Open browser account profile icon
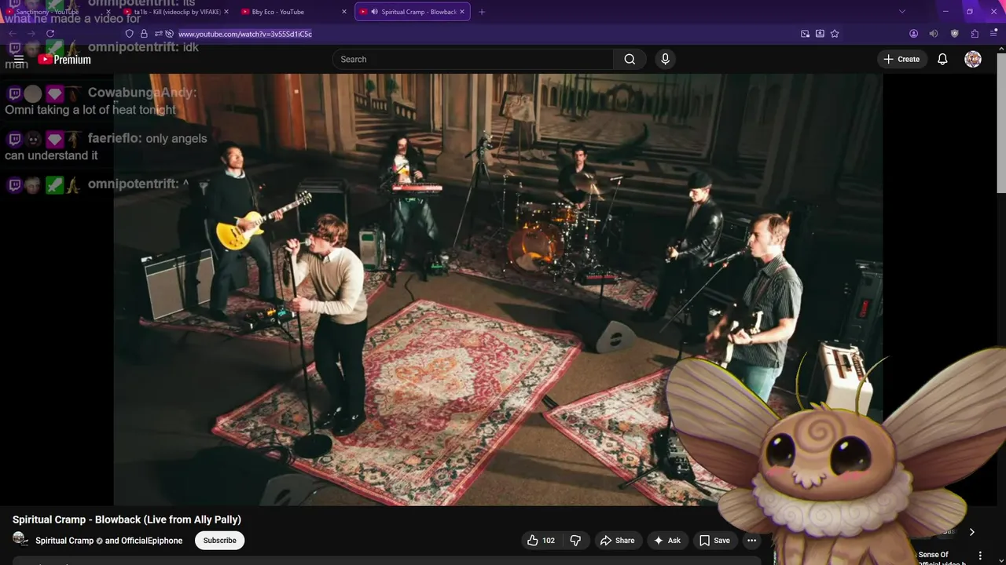 913,34
